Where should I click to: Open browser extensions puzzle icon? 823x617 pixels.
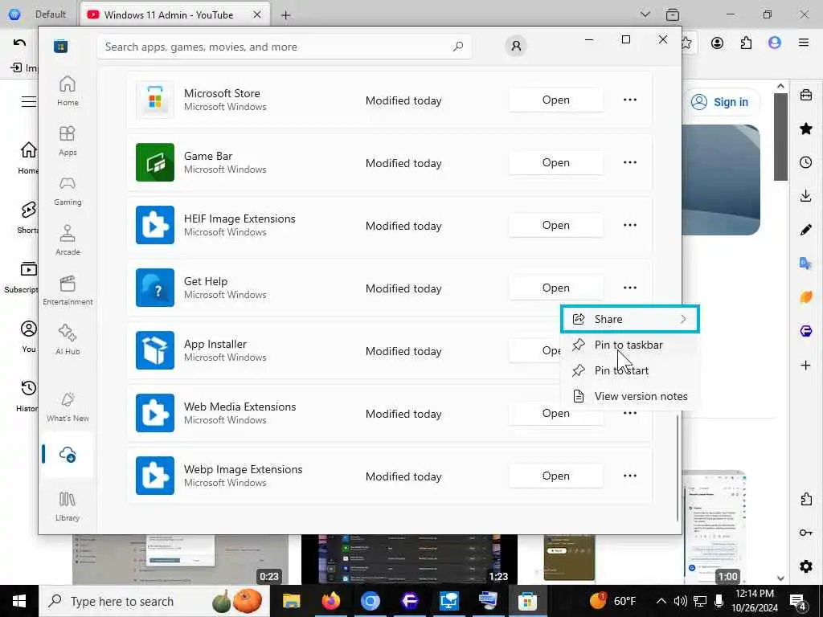point(746,43)
